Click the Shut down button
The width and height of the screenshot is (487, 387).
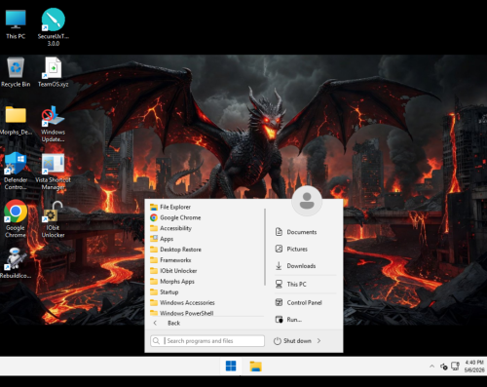click(293, 341)
